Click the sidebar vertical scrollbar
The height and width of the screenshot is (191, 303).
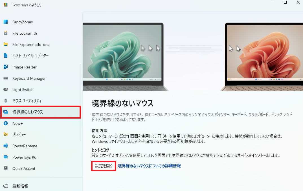point(81,102)
